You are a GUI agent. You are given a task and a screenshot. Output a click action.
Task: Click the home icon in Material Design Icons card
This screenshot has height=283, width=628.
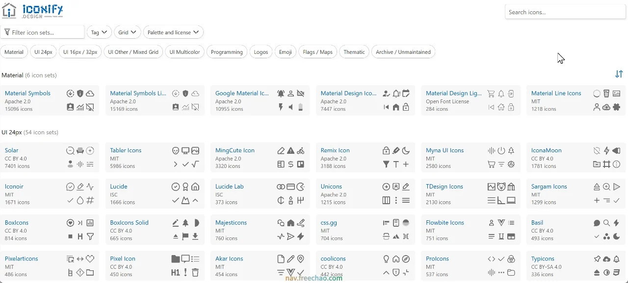pyautogui.click(x=396, y=107)
